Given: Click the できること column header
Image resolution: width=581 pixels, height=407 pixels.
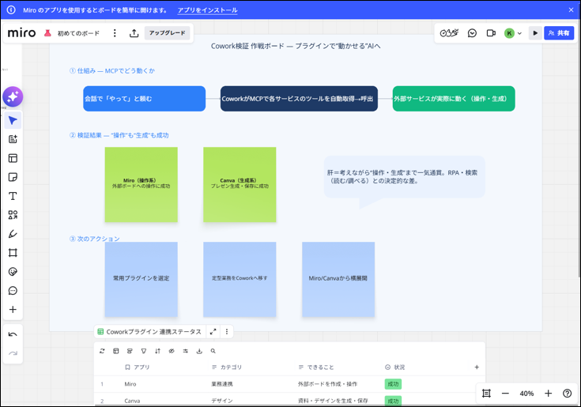Looking at the screenshot, I should pyautogui.click(x=316, y=367).
